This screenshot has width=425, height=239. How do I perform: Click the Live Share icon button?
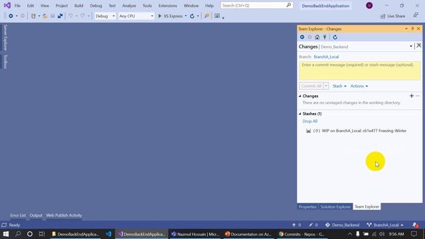[x=392, y=16]
